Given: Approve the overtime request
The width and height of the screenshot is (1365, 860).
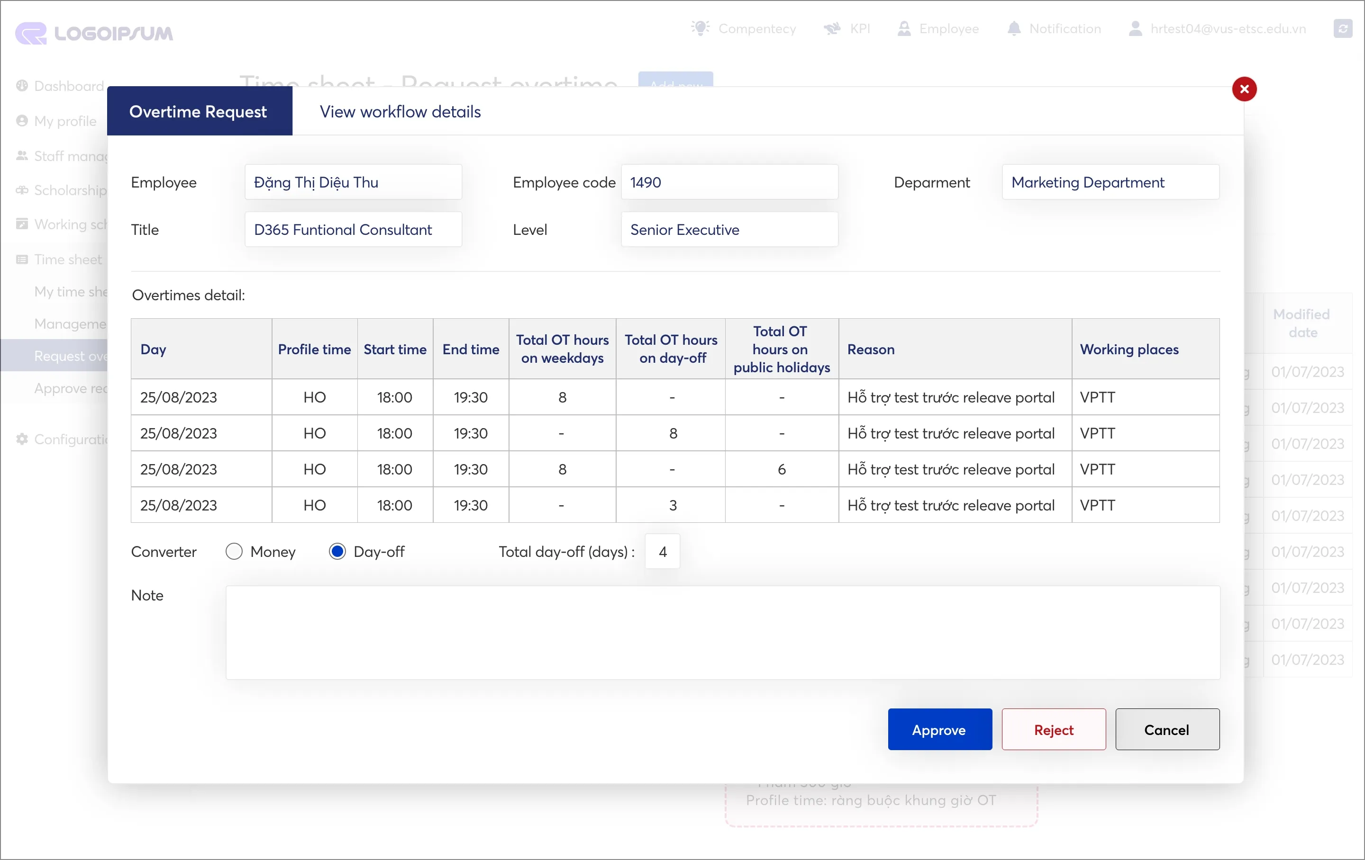Looking at the screenshot, I should point(939,729).
